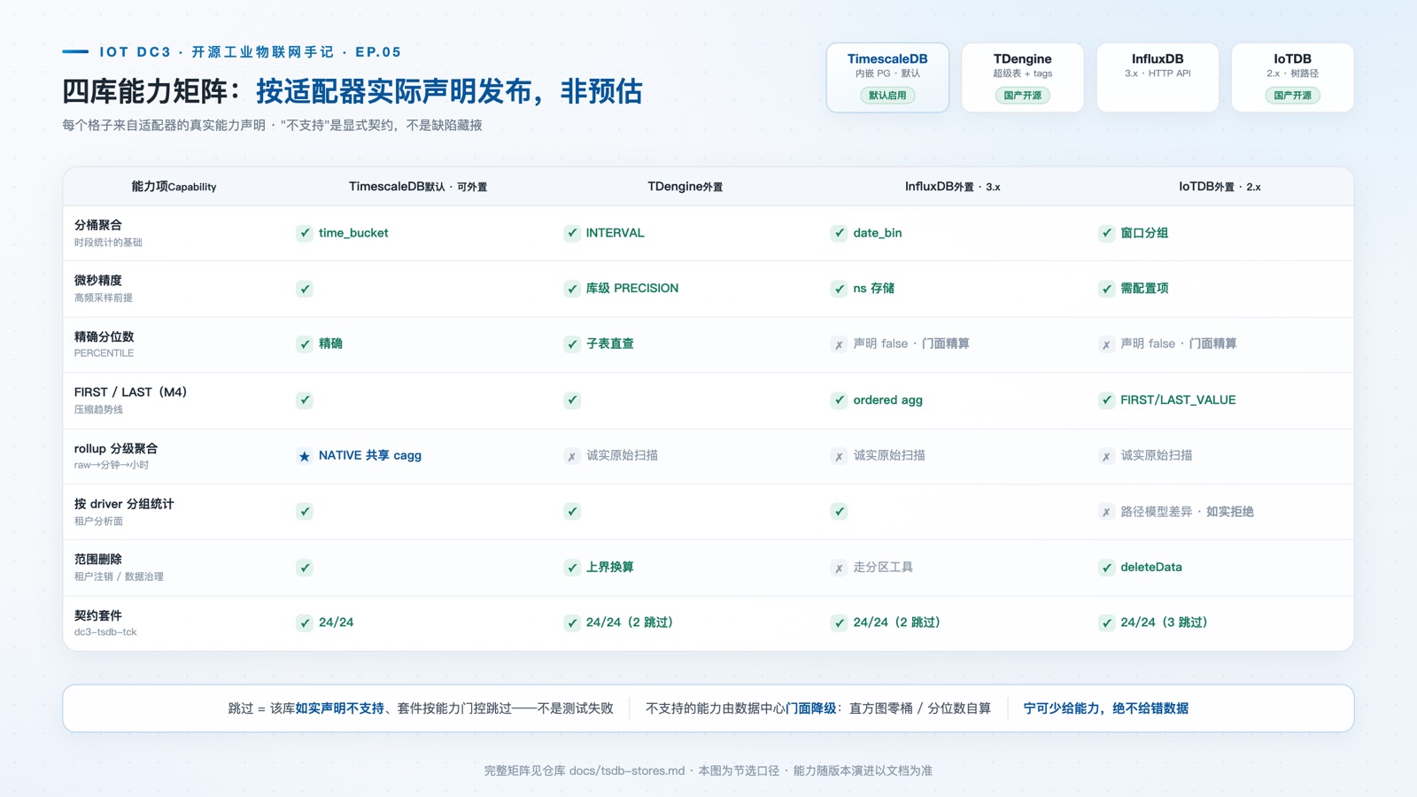Click InfluxDB cross icon in 精确分位数 row
Screen dimensions: 1417x797
[x=839, y=344]
